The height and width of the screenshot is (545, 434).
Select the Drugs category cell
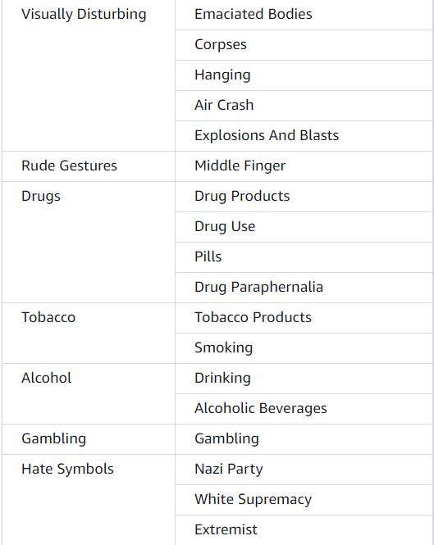pyautogui.click(x=89, y=242)
